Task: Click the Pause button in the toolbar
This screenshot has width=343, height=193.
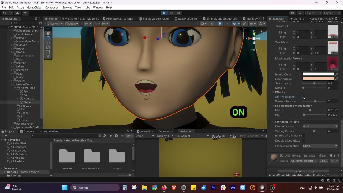Action: (171, 13)
